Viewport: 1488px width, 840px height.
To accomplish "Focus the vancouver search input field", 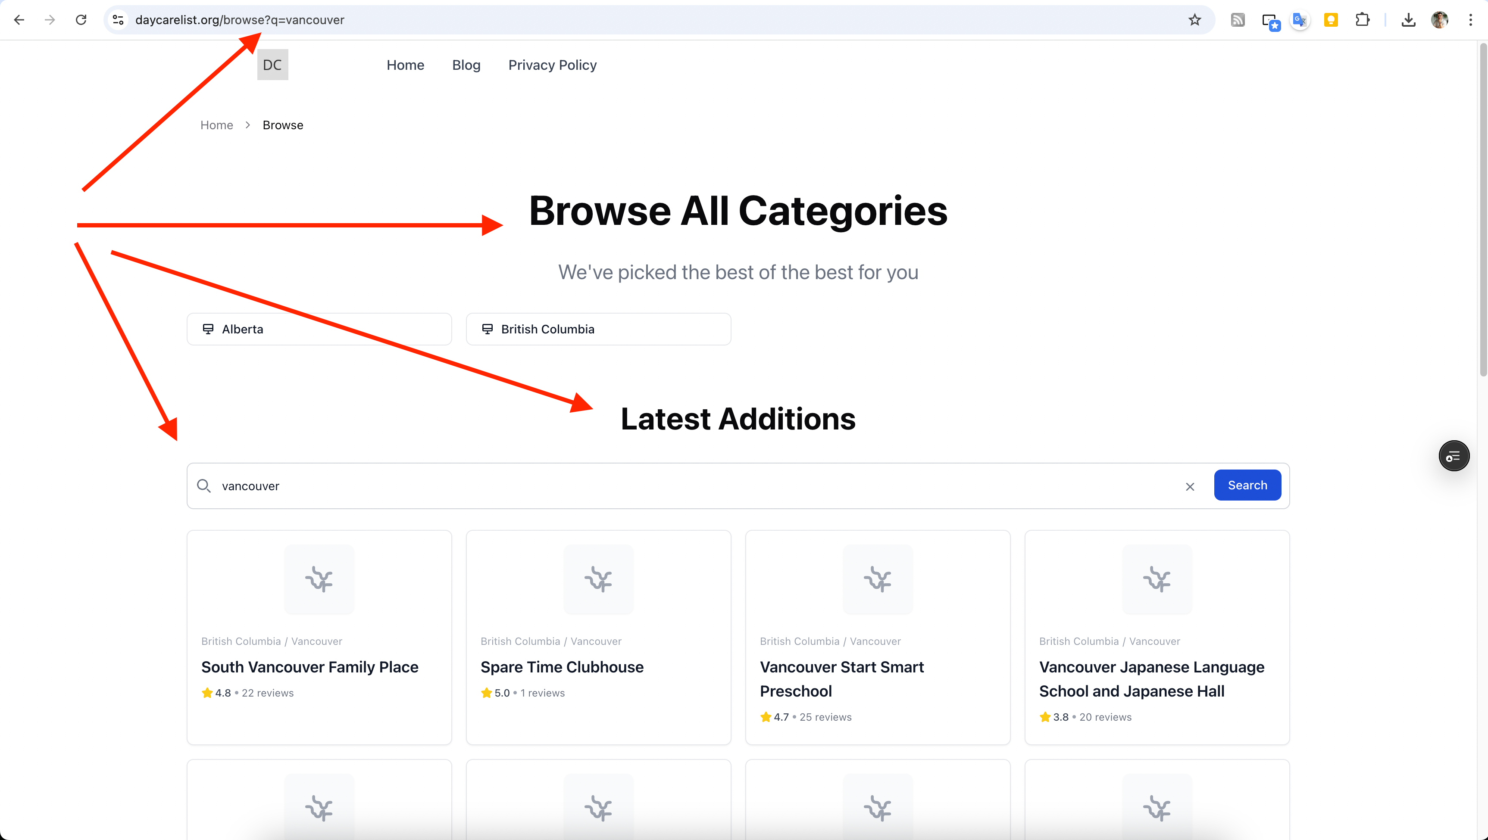I will pos(693,486).
